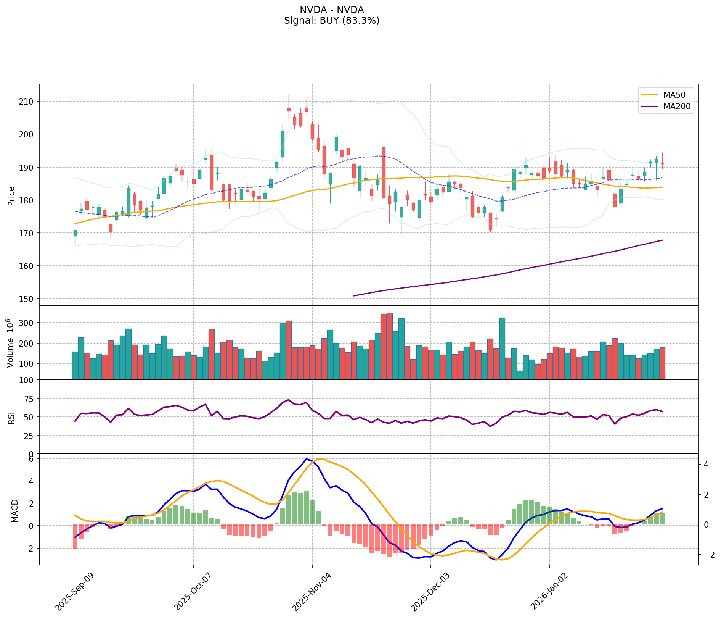Click the "NVDA - NVDA" chart title

[331, 10]
